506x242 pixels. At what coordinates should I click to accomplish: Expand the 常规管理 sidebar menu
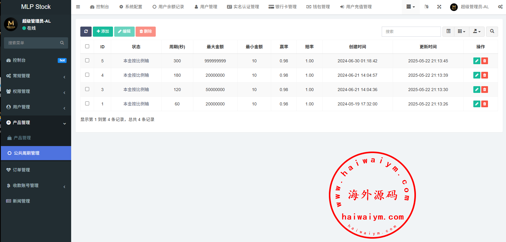[x=36, y=76]
